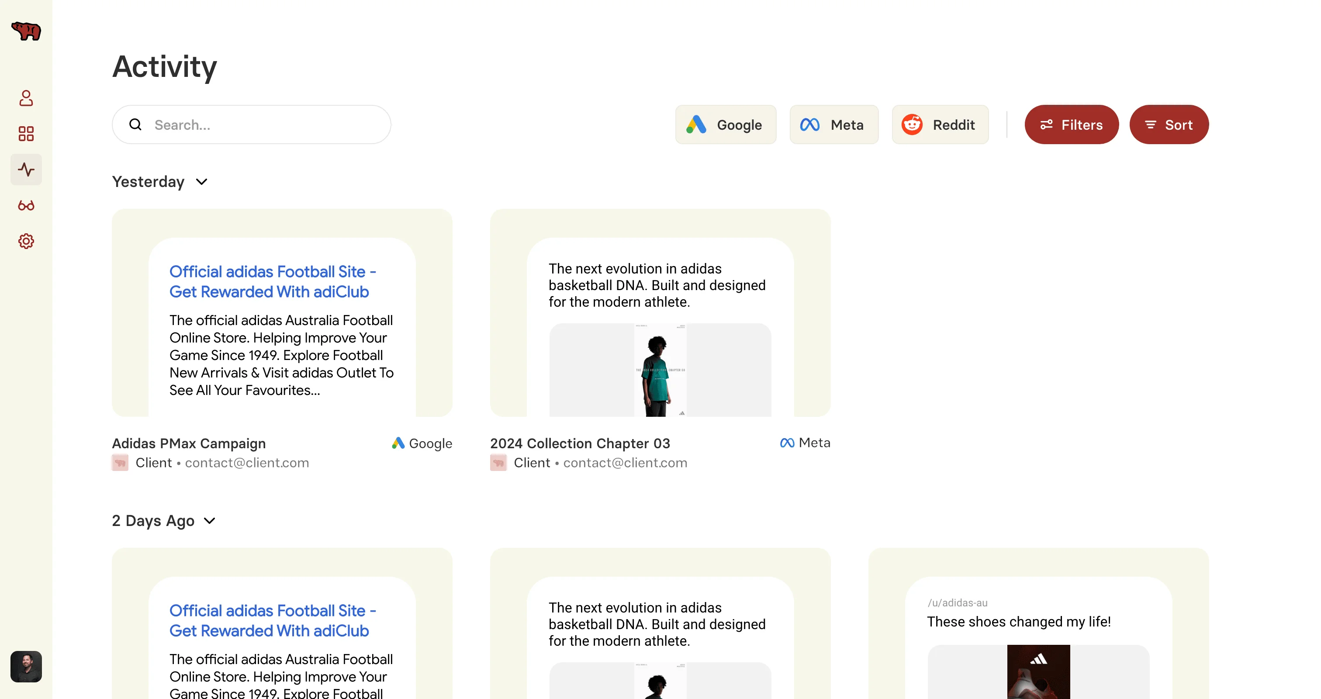This screenshot has width=1321, height=699.
Task: Collapse the 2 Days Ago section
Action: tap(209, 520)
